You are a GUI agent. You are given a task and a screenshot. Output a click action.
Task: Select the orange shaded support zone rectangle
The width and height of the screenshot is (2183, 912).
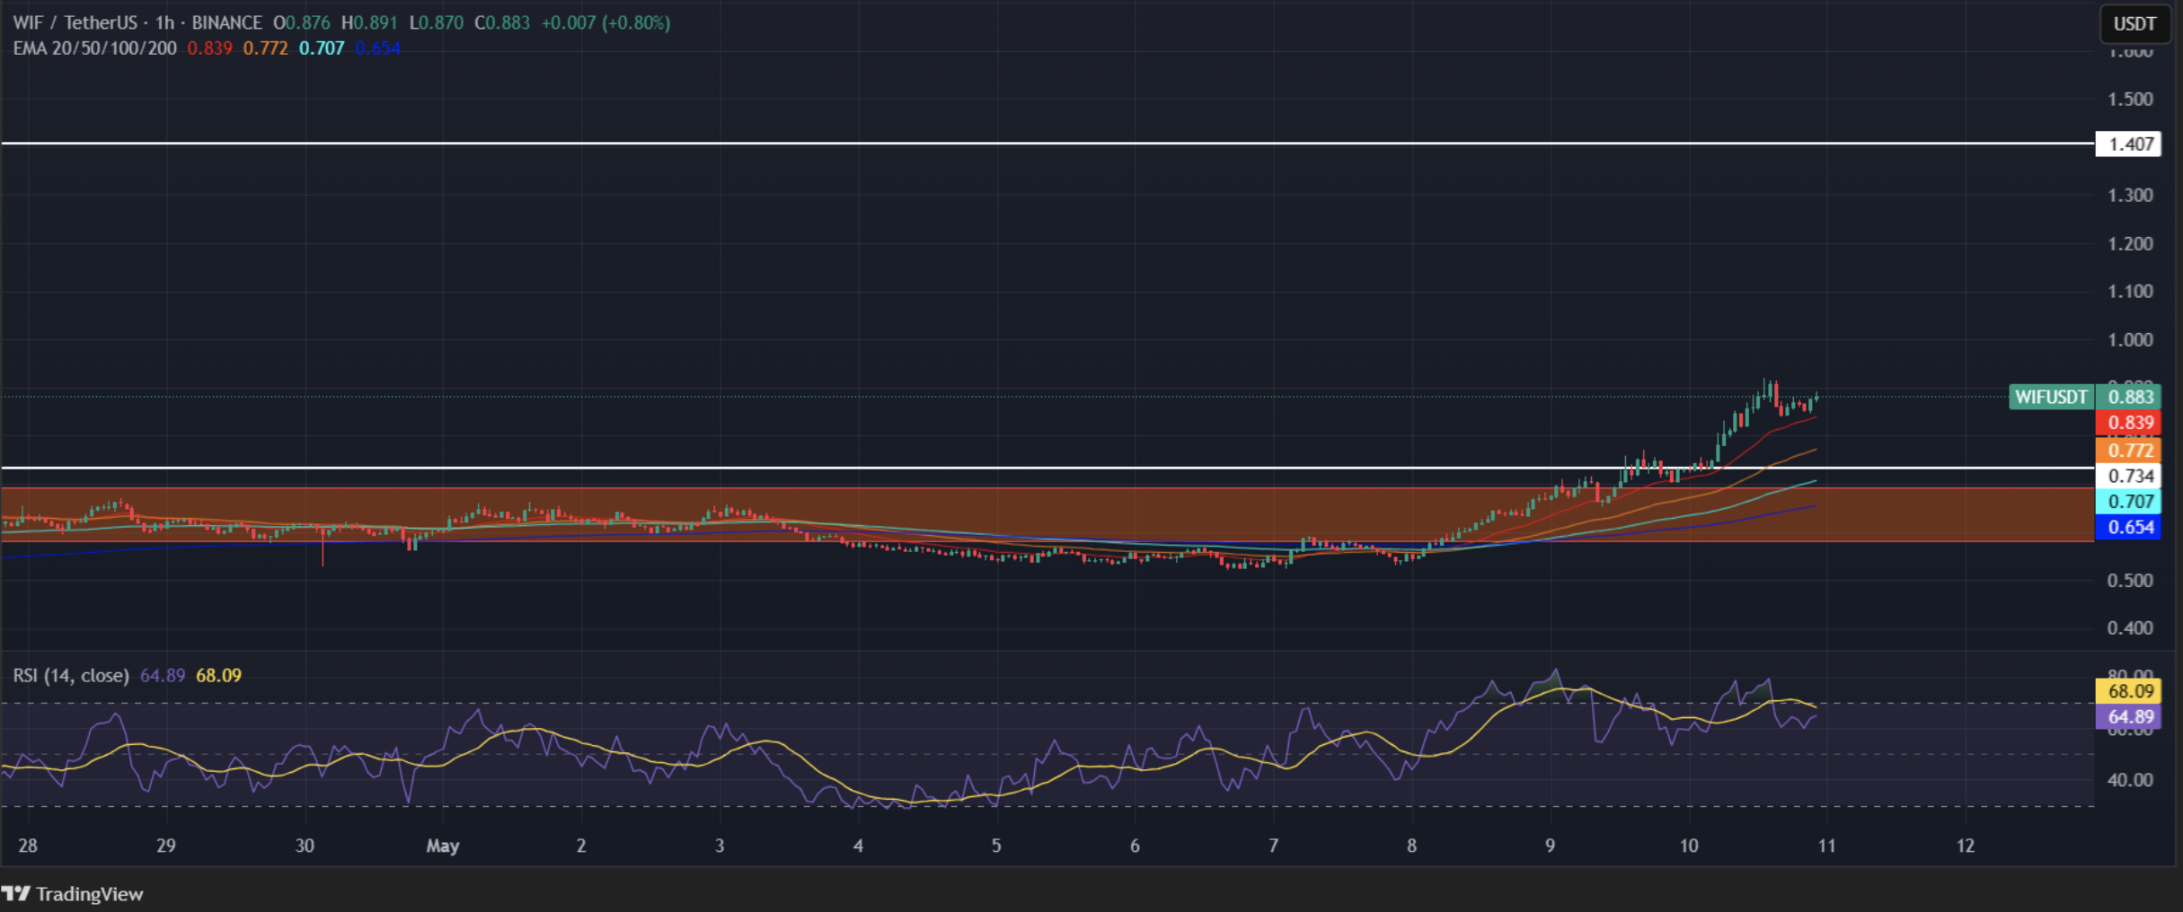click(1047, 514)
